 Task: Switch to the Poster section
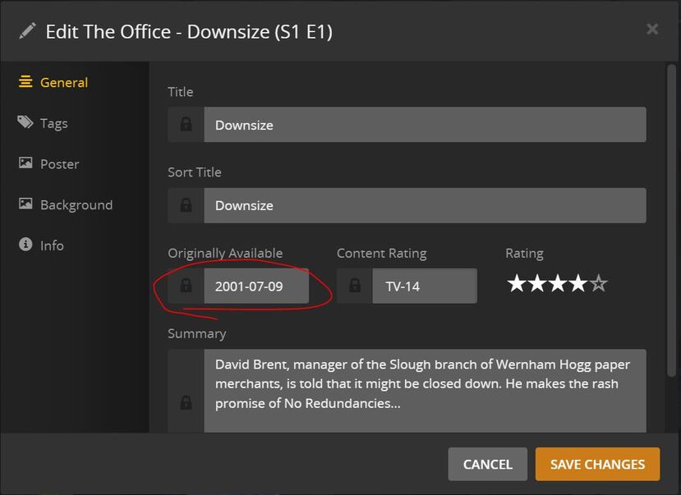point(48,164)
